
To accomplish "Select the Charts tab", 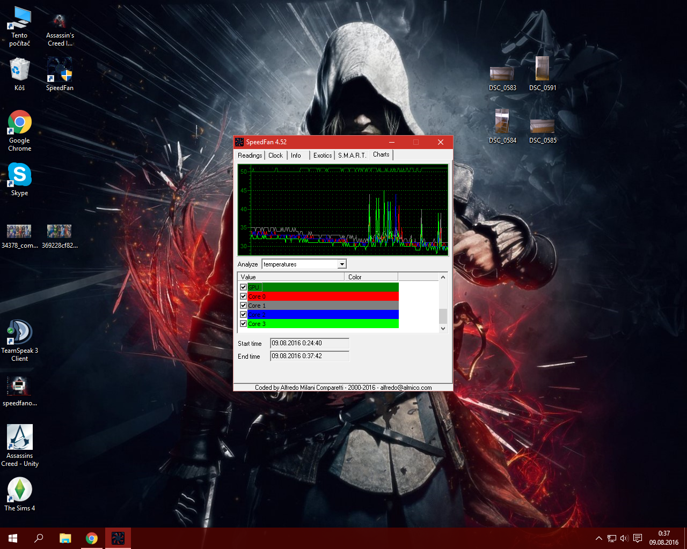I will tap(381, 154).
